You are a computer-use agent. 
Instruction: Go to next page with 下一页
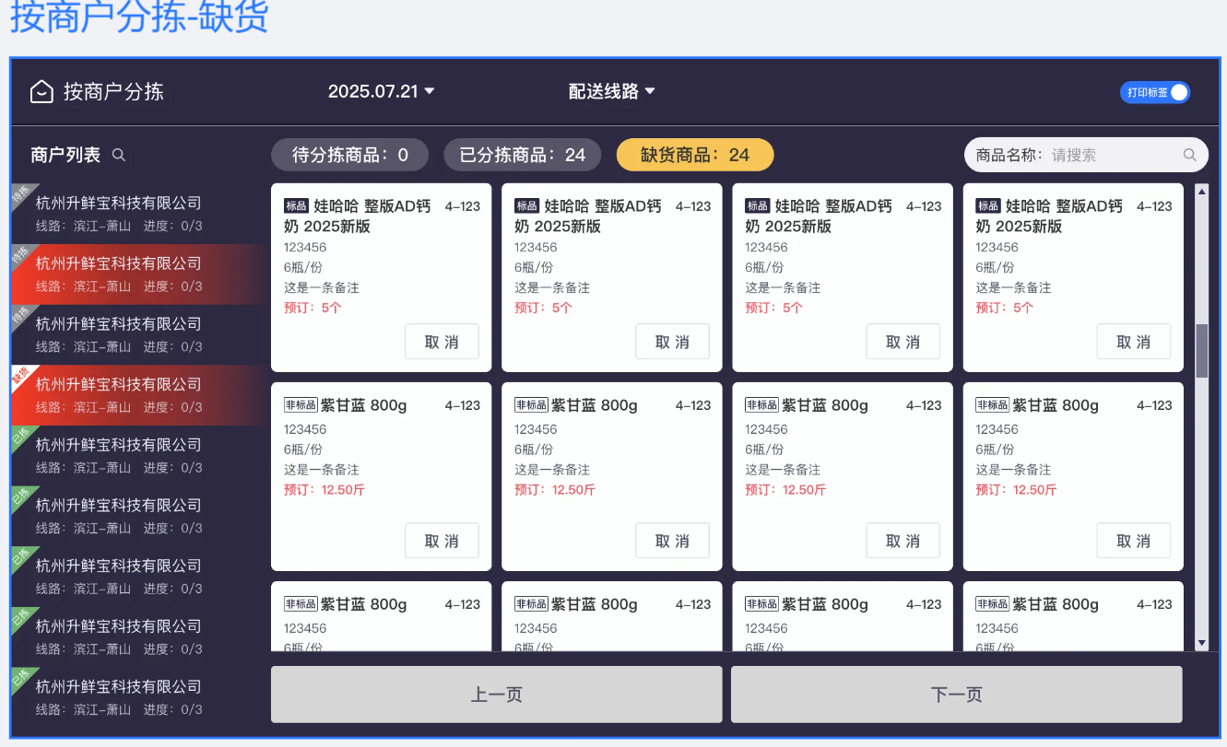[x=956, y=694]
